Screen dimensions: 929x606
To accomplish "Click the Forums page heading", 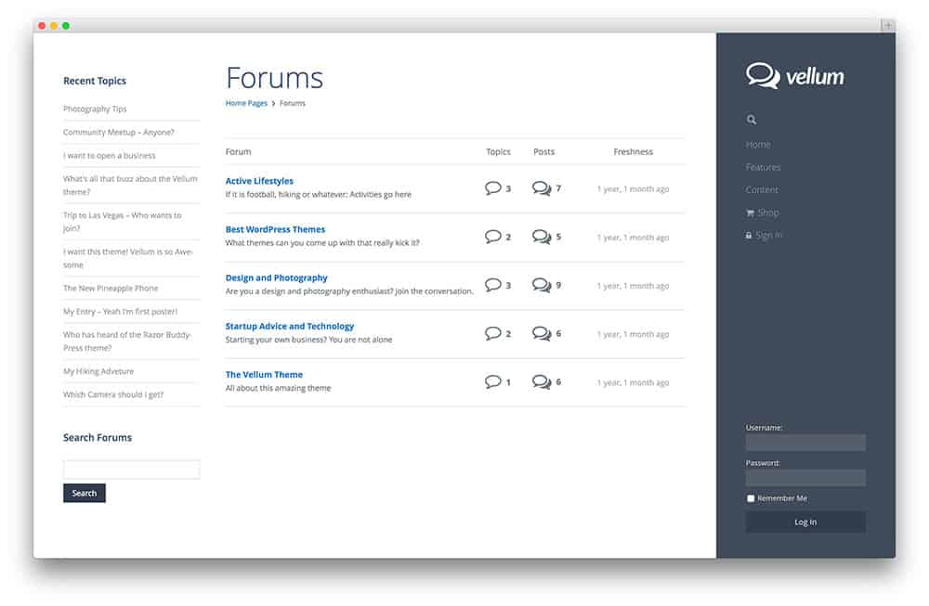I will point(274,78).
